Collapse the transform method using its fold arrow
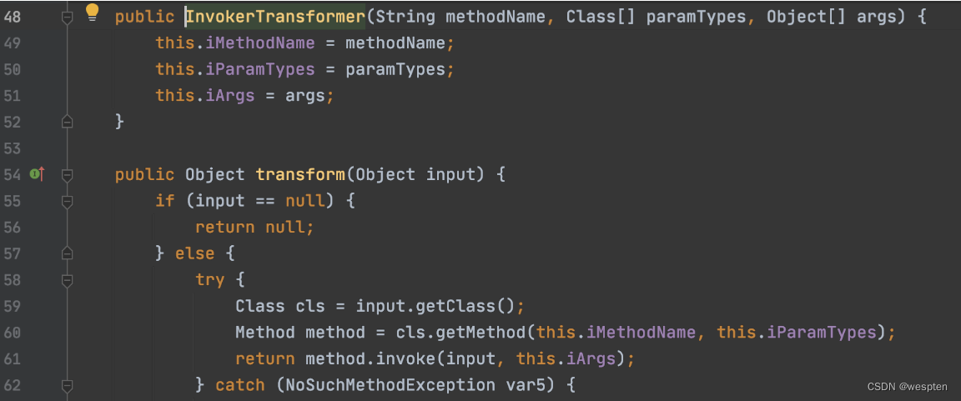Image resolution: width=961 pixels, height=401 pixels. point(68,175)
